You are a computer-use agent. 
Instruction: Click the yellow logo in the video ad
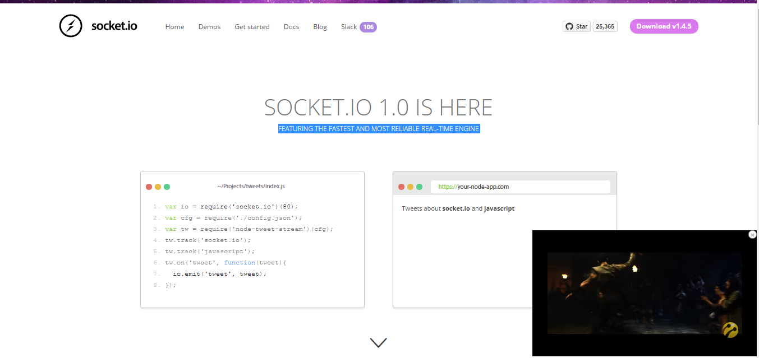tap(730, 329)
